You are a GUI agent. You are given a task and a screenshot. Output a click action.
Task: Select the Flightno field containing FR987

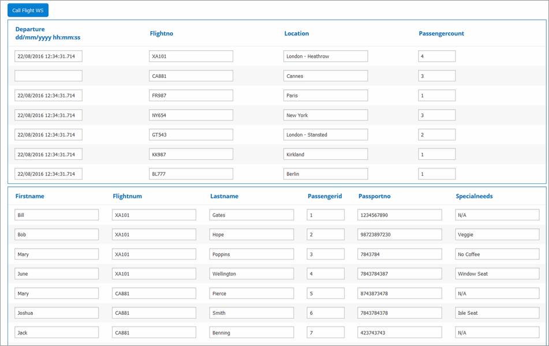click(x=191, y=96)
